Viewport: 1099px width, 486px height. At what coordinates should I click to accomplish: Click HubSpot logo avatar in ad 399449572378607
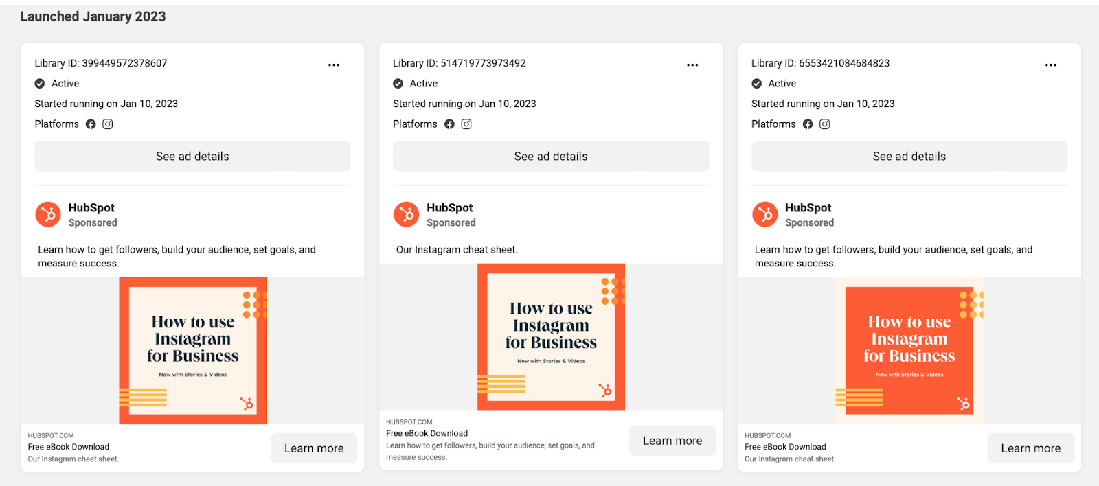click(48, 214)
